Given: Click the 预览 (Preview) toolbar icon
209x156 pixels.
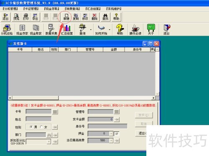Looking at the screenshot, I should [x=16, y=17].
